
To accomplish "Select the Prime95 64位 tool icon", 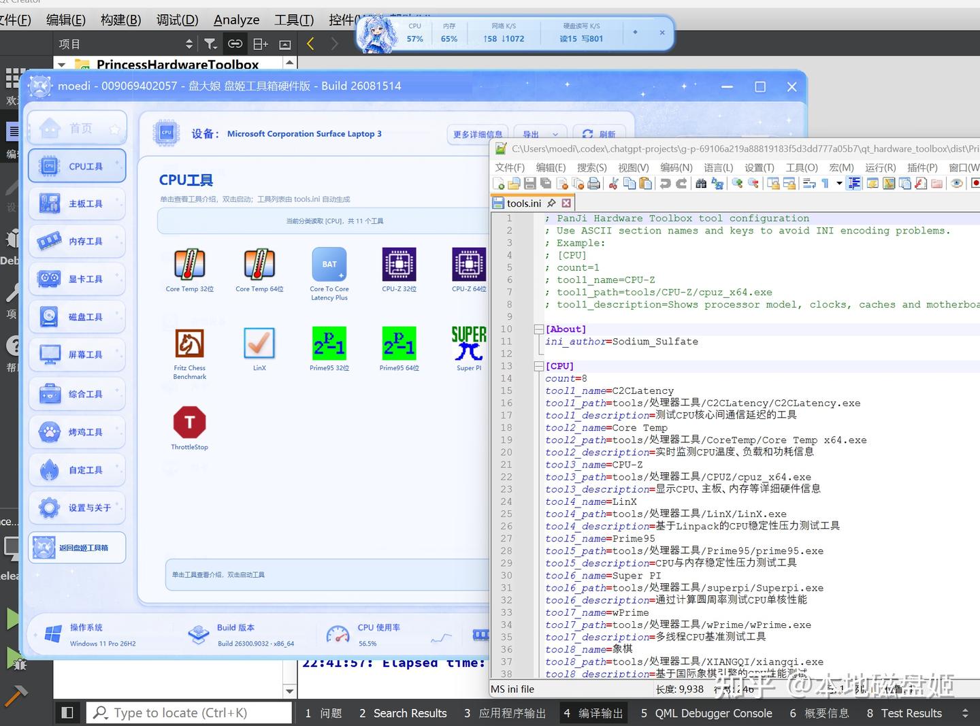I will tap(399, 344).
